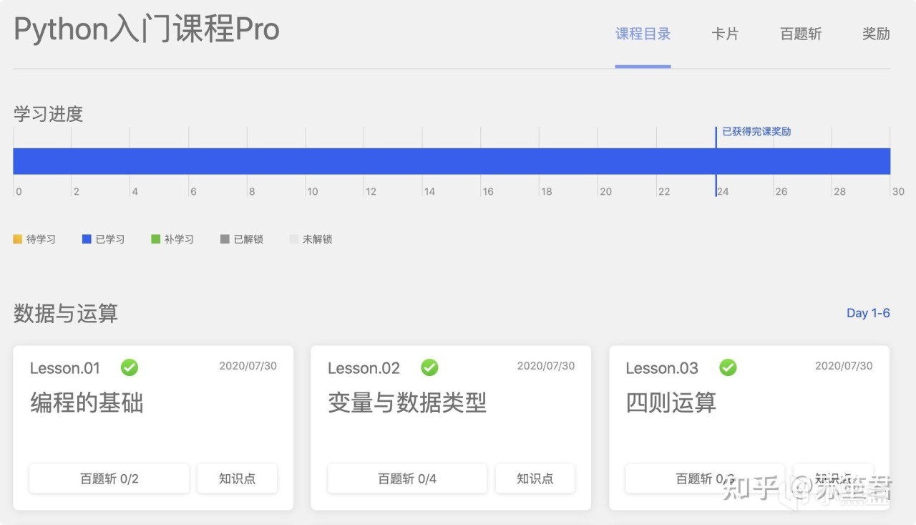The height and width of the screenshot is (525, 916).
Task: Click the 2020/07/30 date on Lesson.01
Action: 248,366
